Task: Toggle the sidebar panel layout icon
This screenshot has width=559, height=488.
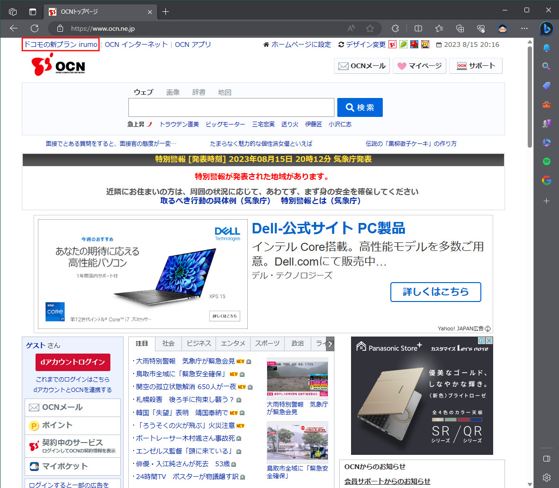Action: pyautogui.click(x=546, y=459)
